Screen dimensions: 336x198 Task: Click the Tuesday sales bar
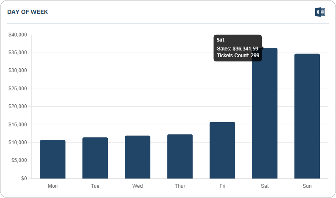click(95, 158)
